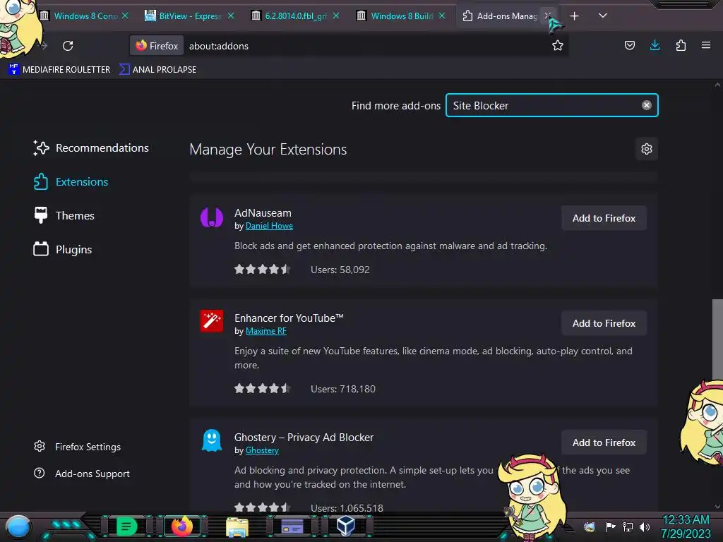The image size is (723, 542).
Task: Click AdNauseam star rating
Action: [263, 269]
